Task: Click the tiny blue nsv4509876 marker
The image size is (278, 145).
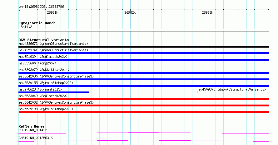Action: [x=197, y=92]
